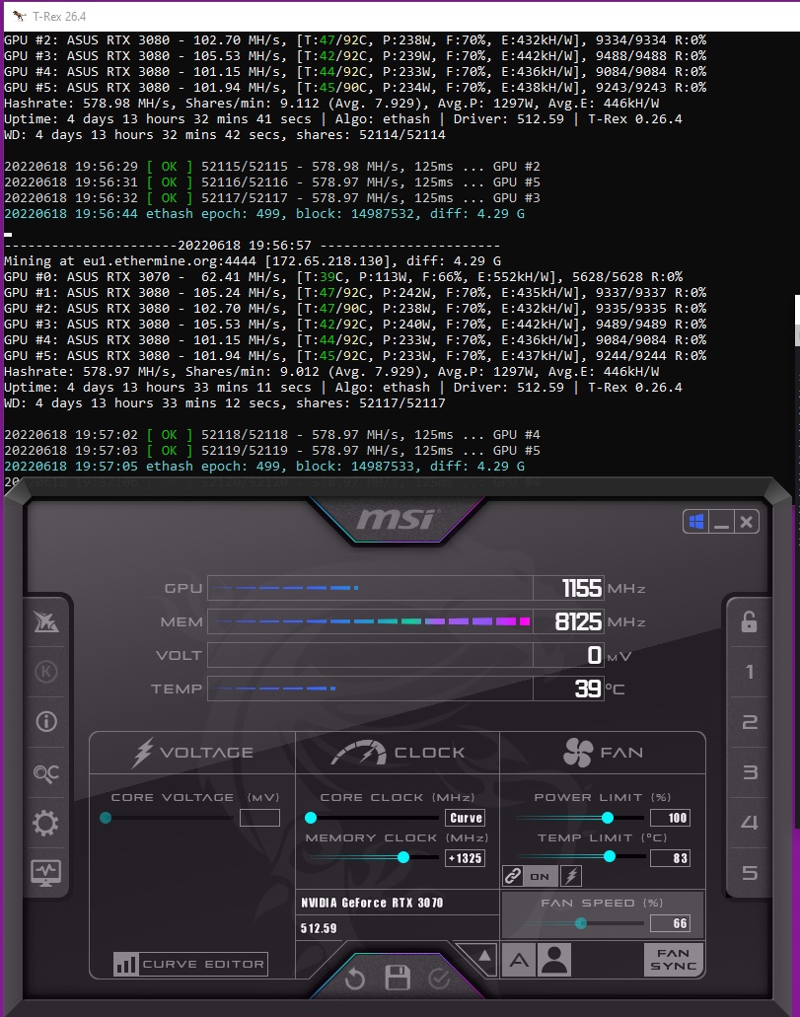Click 'Uptime: 4 days 13 hours 33 mins' line
Image resolution: width=800 pixels, height=1017 pixels.
343,388
